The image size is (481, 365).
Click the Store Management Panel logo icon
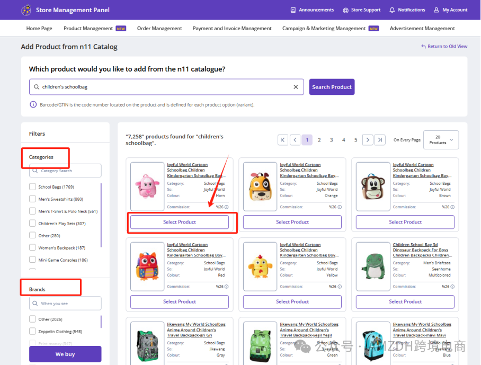click(26, 10)
